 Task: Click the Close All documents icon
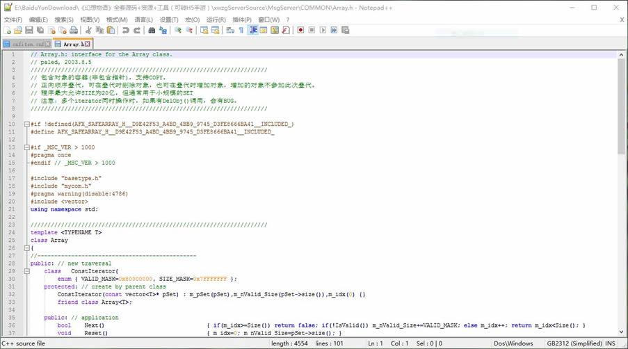click(63, 31)
